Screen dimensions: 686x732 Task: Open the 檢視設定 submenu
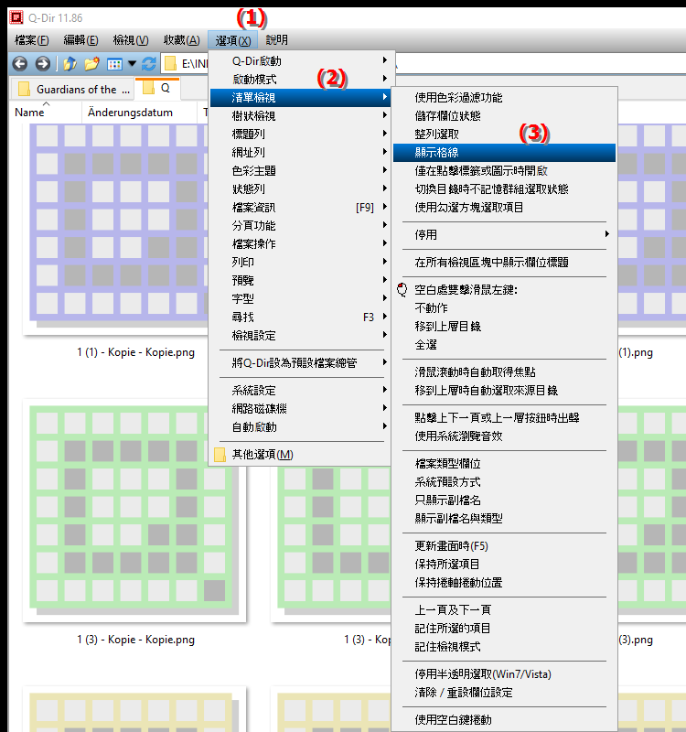(x=300, y=335)
